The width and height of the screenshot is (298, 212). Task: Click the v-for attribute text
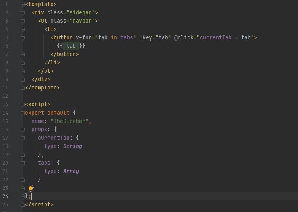pyautogui.click(x=84, y=37)
